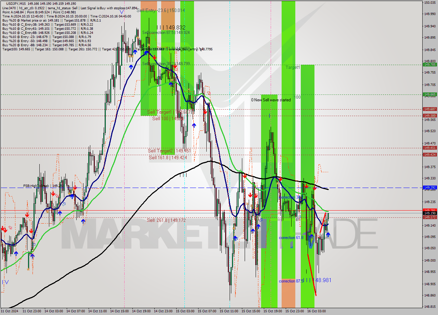438x315 pixels.
Task: Click the '15 Oct 19:00' time axis label
Action: (x=272, y=311)
